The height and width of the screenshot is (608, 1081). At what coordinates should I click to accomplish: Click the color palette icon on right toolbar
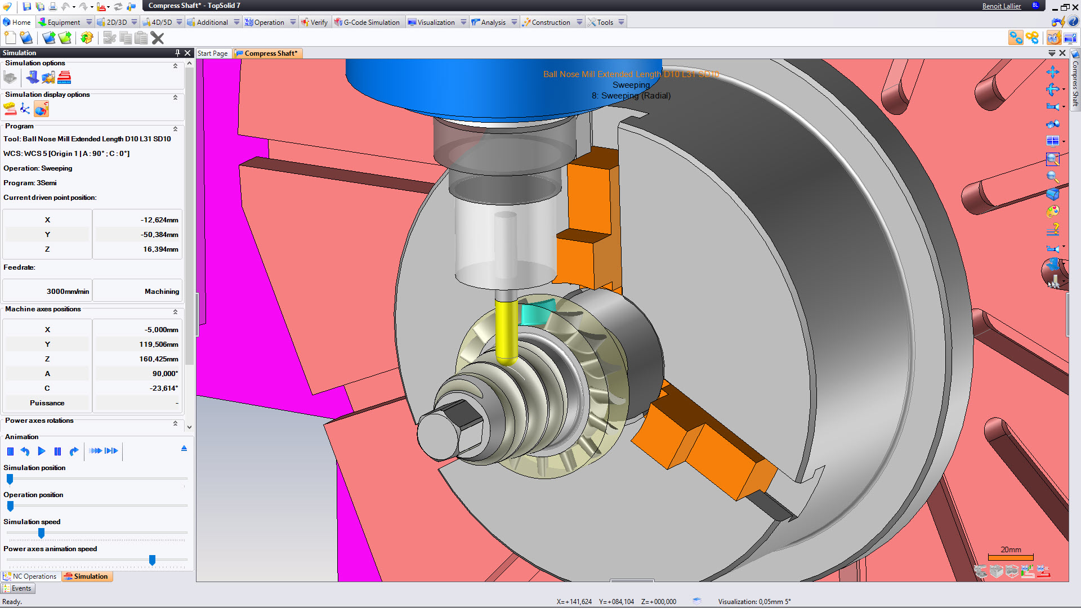[x=1052, y=212]
